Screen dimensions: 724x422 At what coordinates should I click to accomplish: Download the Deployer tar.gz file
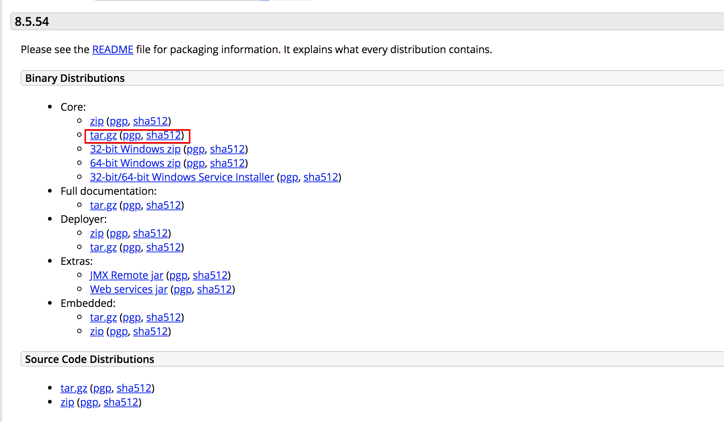click(x=103, y=247)
